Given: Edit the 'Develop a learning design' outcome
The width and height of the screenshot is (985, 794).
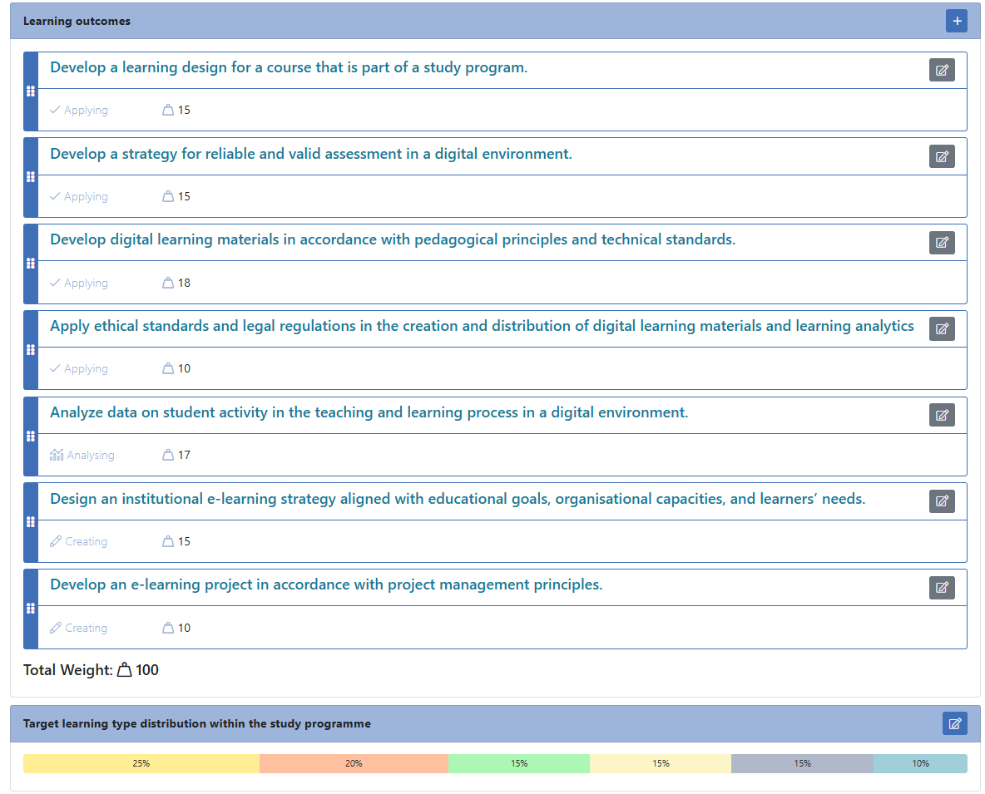Looking at the screenshot, I should (x=942, y=70).
